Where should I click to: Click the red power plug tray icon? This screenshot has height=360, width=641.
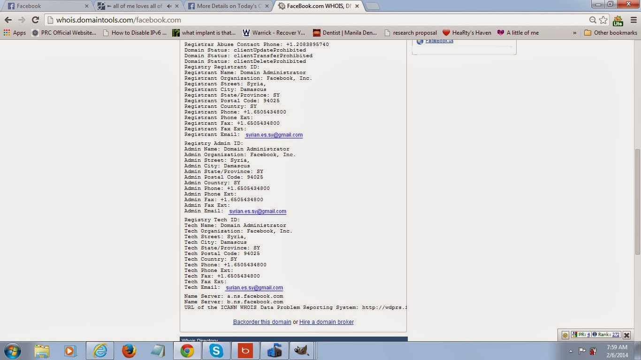tap(594, 351)
